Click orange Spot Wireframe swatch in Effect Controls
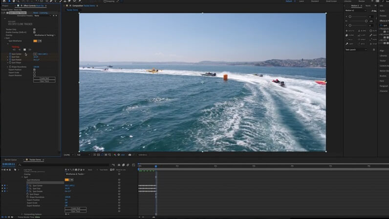389x219 pixels. (35, 41)
